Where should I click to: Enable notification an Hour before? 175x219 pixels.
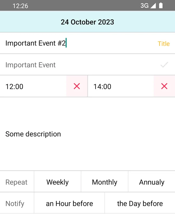[69, 203]
